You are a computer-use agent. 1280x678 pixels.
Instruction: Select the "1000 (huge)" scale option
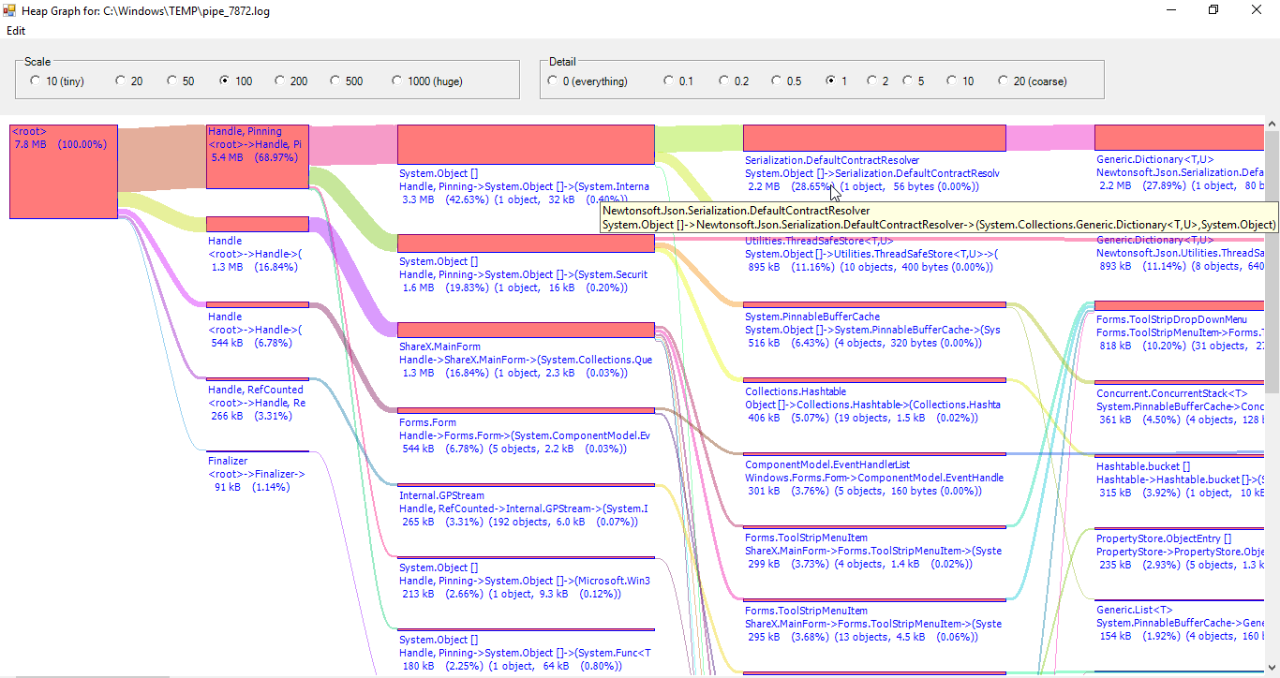click(396, 81)
